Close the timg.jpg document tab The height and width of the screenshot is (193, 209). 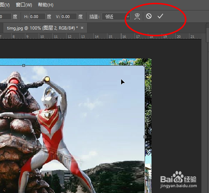click(82, 28)
